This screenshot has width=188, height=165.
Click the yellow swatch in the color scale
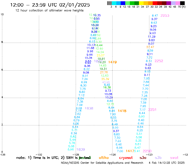point(141,3)
